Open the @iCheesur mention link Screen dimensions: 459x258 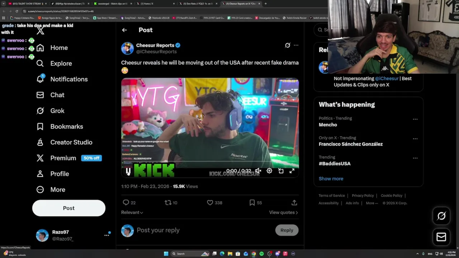[x=387, y=78]
